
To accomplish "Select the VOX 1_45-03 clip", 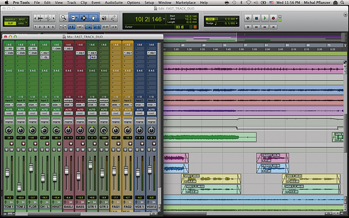I will (211, 179).
